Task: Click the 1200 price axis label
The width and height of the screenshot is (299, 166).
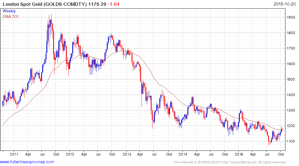Action: [x=291, y=126]
